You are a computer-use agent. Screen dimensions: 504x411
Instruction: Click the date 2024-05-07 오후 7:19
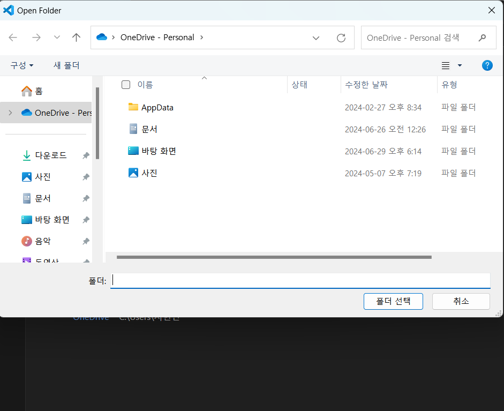tap(383, 173)
